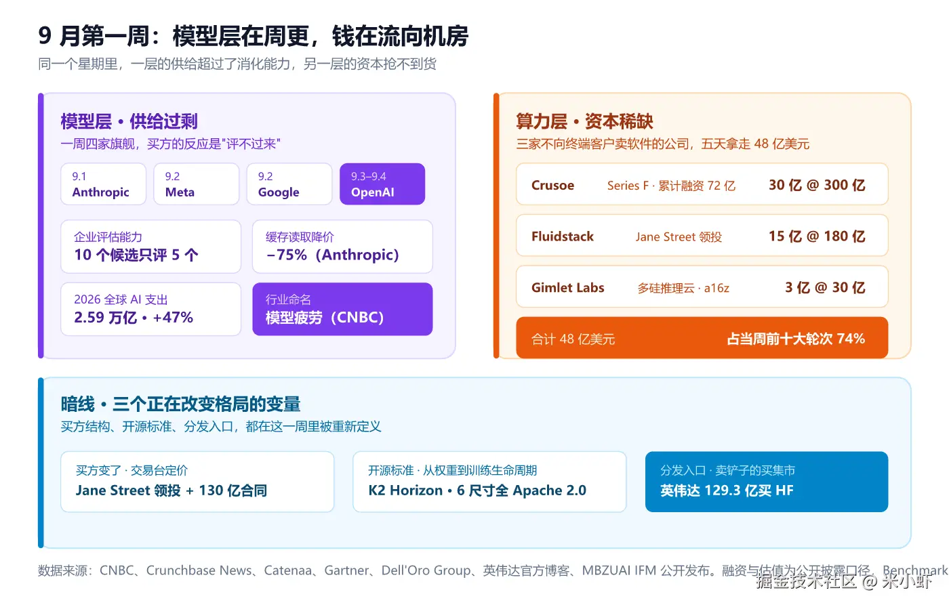Image resolution: width=949 pixels, height=607 pixels.
Task: Click the value 30 亿 @ 300 亿
Action: point(817,185)
